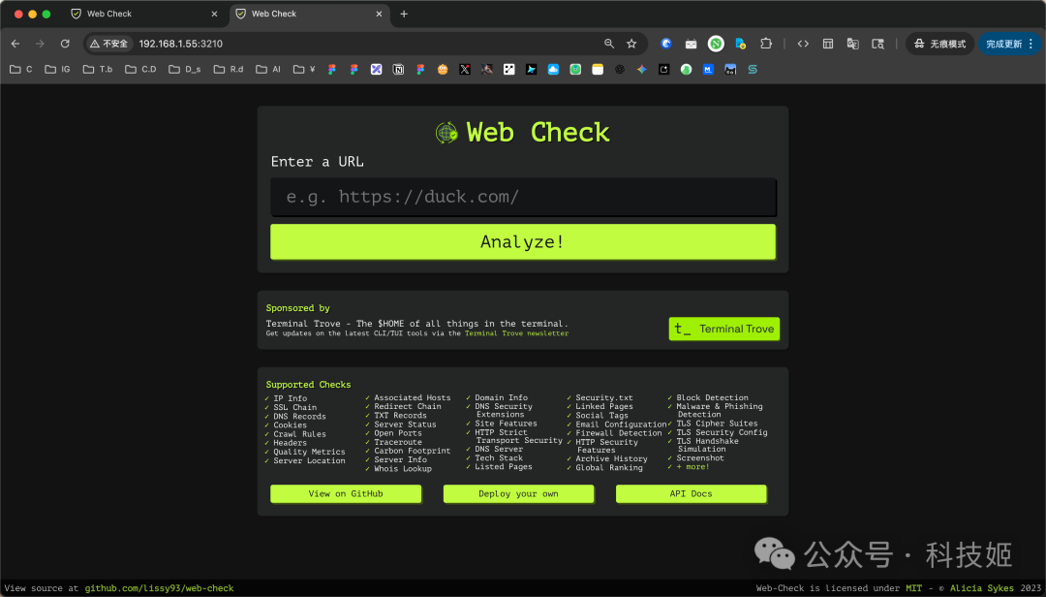The width and height of the screenshot is (1046, 597).
Task: Open the page zoom magnifier in address bar
Action: pyautogui.click(x=609, y=44)
